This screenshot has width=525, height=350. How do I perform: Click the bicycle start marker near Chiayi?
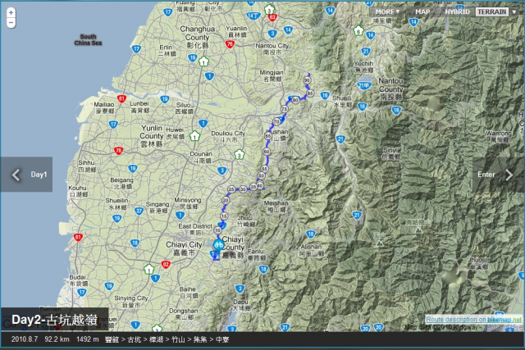[219, 245]
